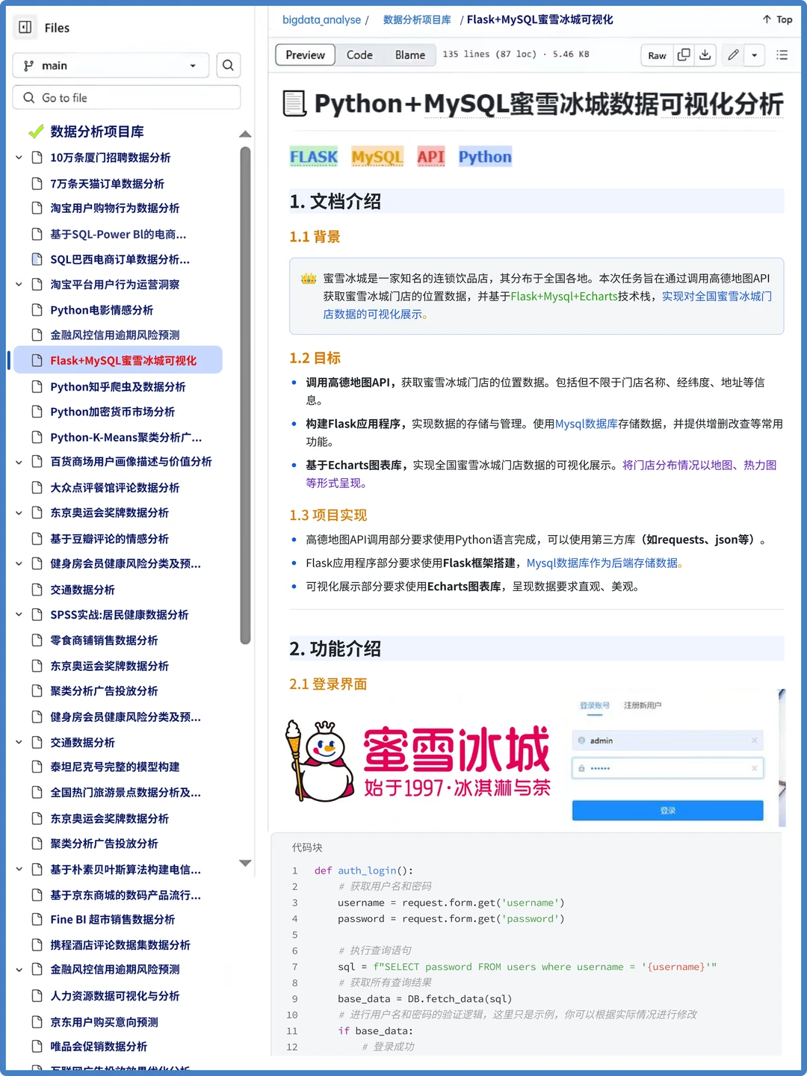Open Python加密货币市场分析 file
807x1076 pixels.
pyautogui.click(x=112, y=412)
